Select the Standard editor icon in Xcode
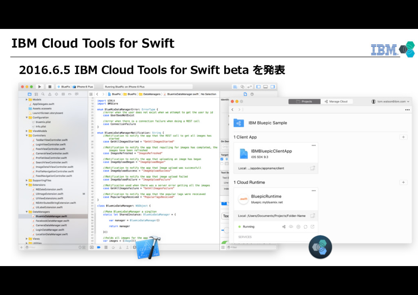 235,87
